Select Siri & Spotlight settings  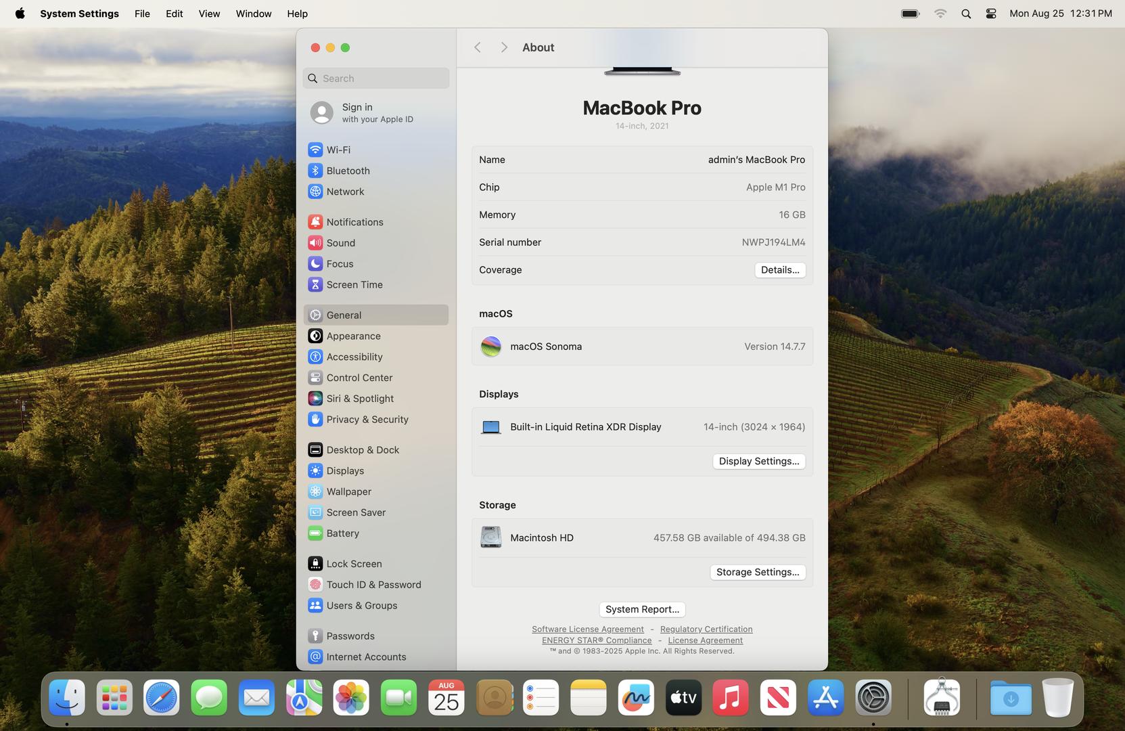pos(375,399)
